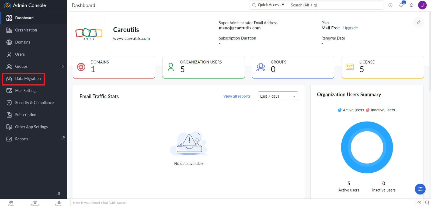Click the user icon in ORGANIZATION USERS card

[x=171, y=67]
